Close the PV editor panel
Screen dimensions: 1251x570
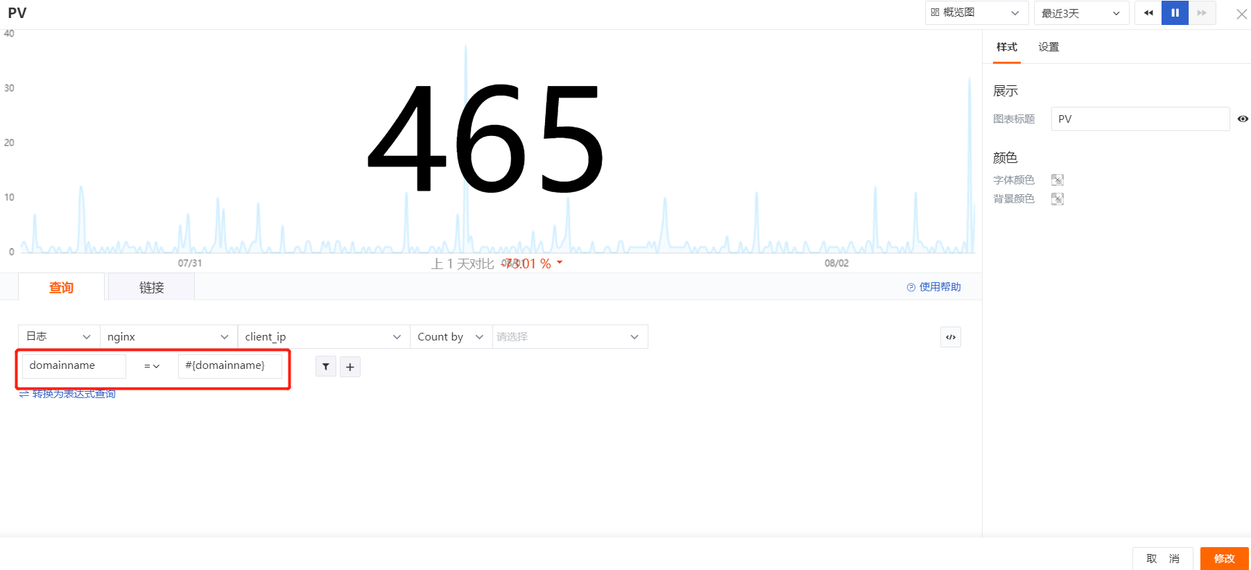point(1241,14)
